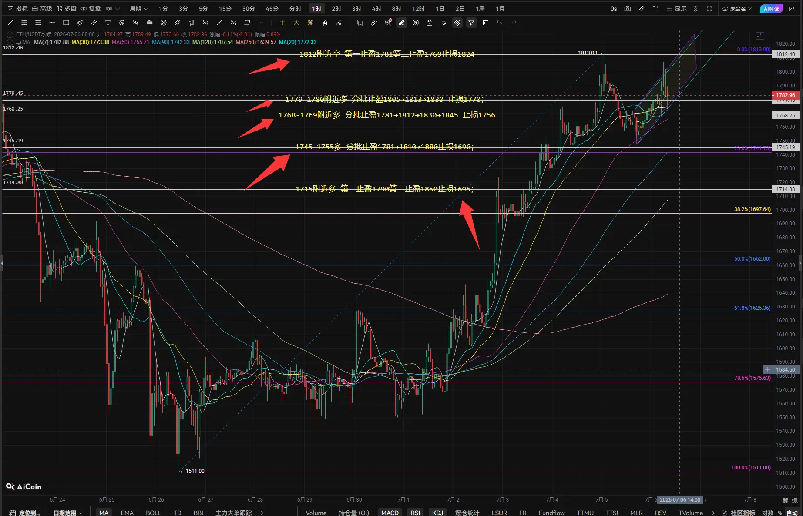The width and height of the screenshot is (803, 516).
Task: Click the undo arrow icon
Action: click(x=499, y=23)
